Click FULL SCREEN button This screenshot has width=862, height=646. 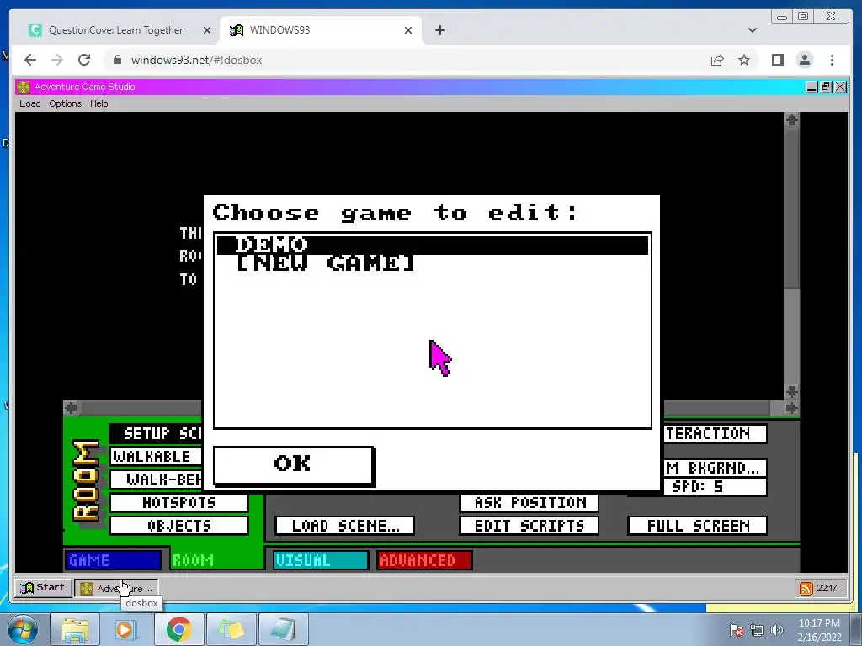pos(698,526)
